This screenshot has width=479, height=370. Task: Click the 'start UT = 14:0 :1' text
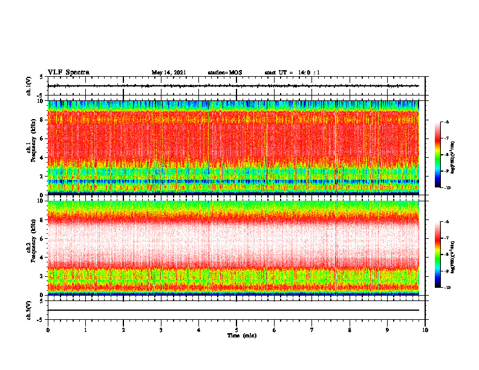tap(292, 73)
